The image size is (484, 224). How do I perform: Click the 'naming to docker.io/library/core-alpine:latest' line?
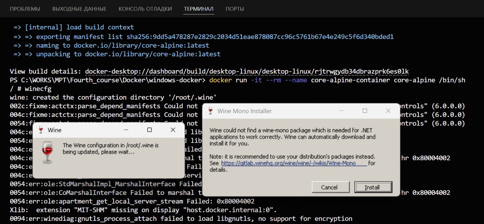click(111, 45)
